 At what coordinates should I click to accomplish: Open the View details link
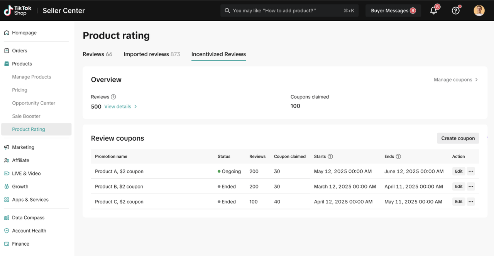(120, 107)
